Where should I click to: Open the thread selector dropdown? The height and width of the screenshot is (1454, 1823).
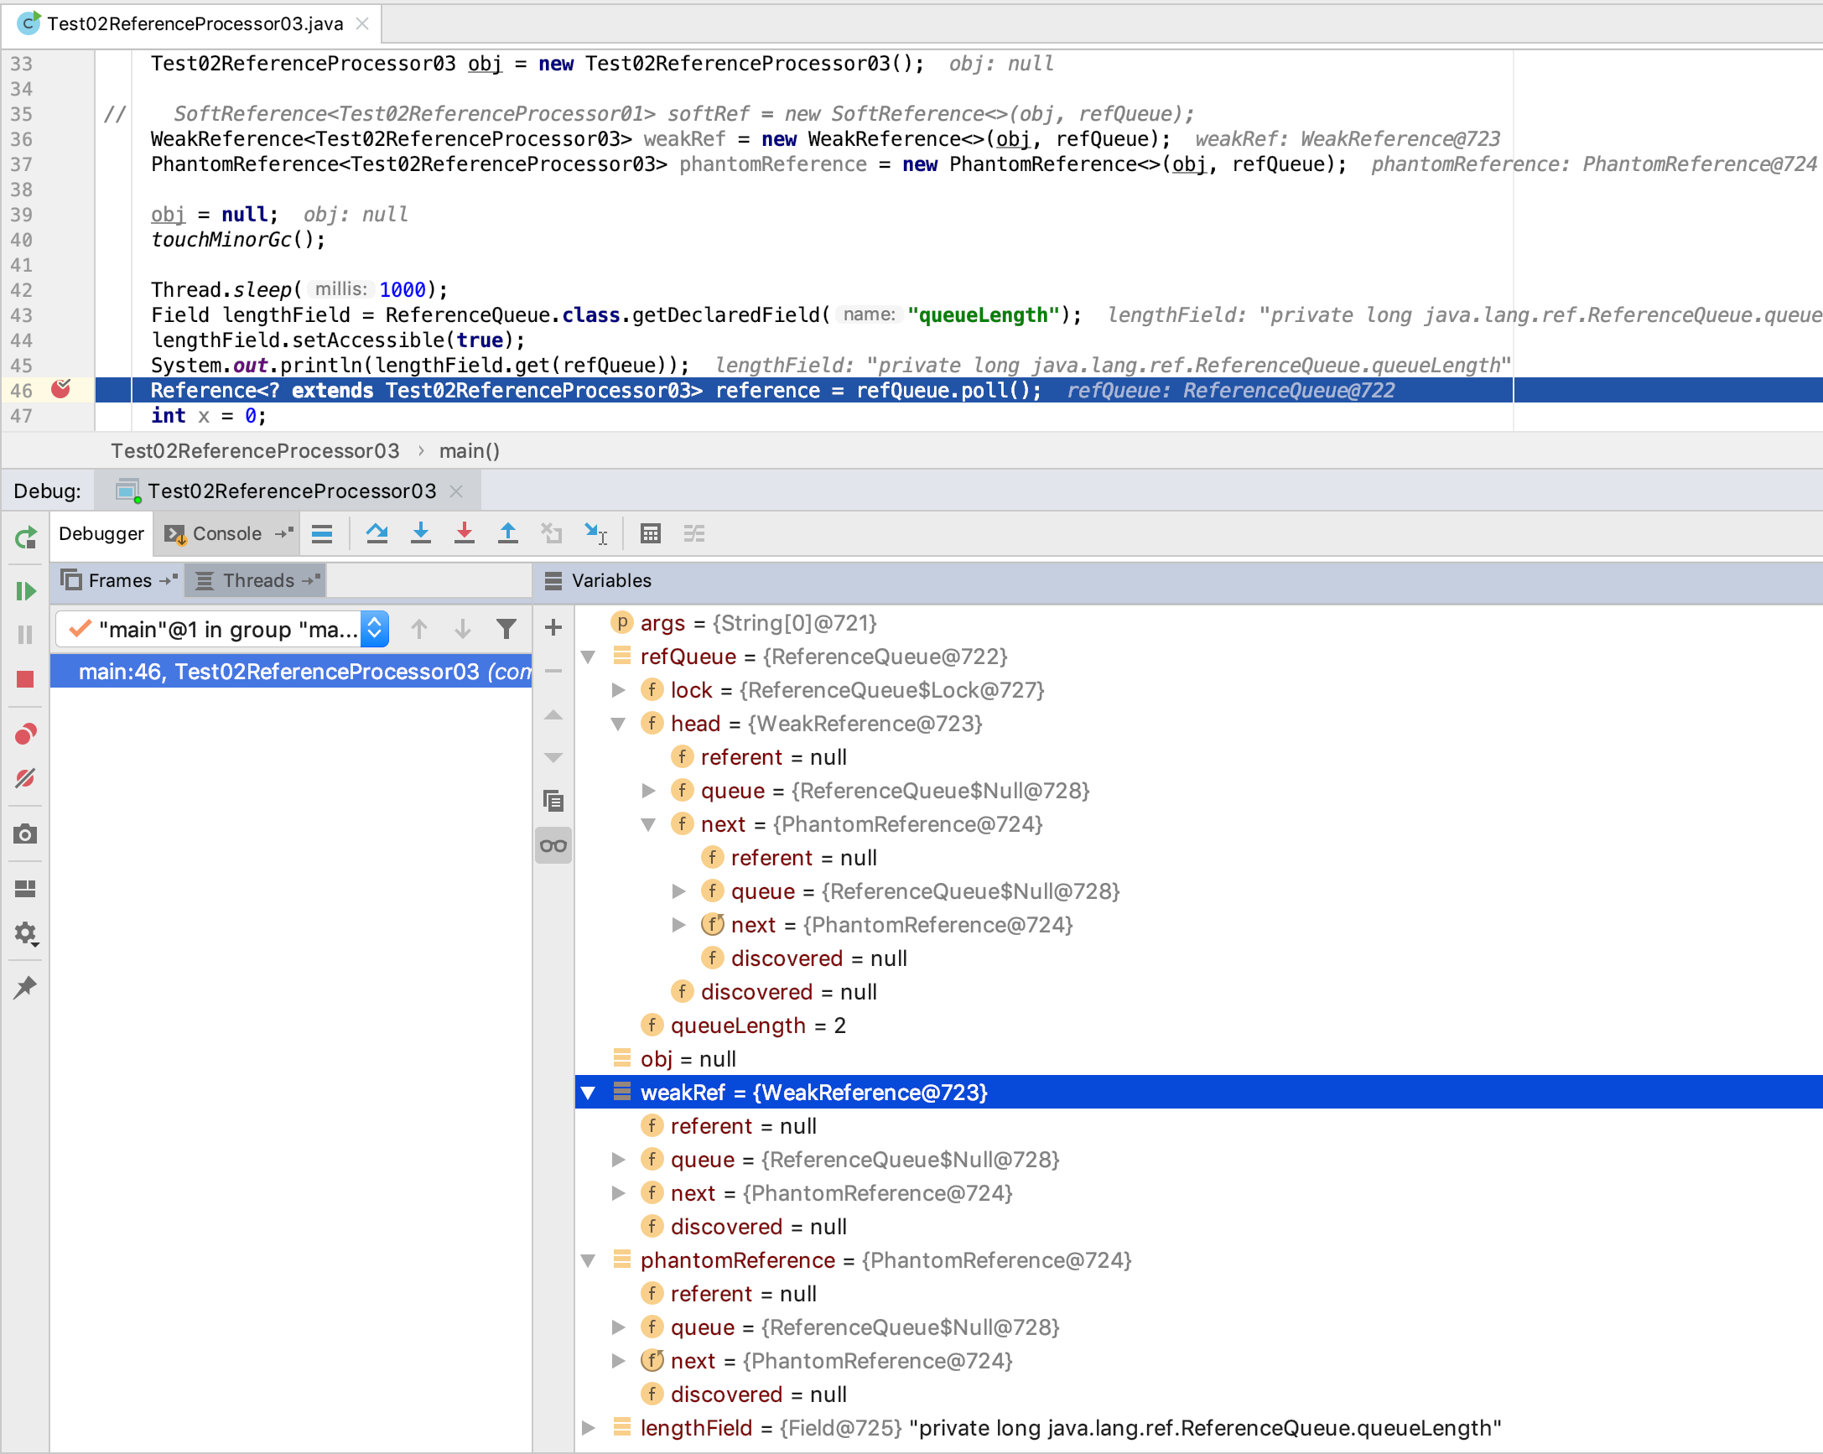click(373, 628)
